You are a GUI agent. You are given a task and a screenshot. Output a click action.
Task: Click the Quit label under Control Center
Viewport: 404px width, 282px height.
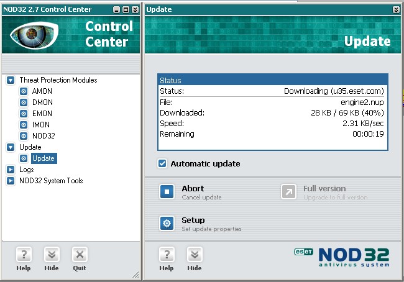pyautogui.click(x=80, y=268)
